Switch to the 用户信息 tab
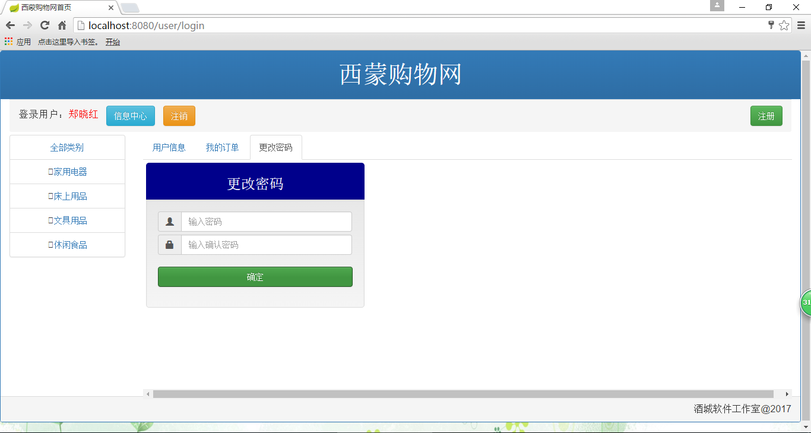Image resolution: width=811 pixels, height=433 pixels. pyautogui.click(x=169, y=147)
